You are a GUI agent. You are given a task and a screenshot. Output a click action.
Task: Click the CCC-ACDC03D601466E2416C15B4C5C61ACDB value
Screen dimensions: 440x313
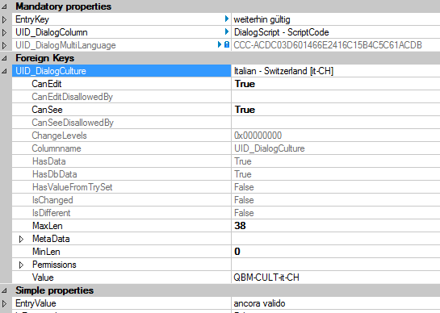pos(328,45)
